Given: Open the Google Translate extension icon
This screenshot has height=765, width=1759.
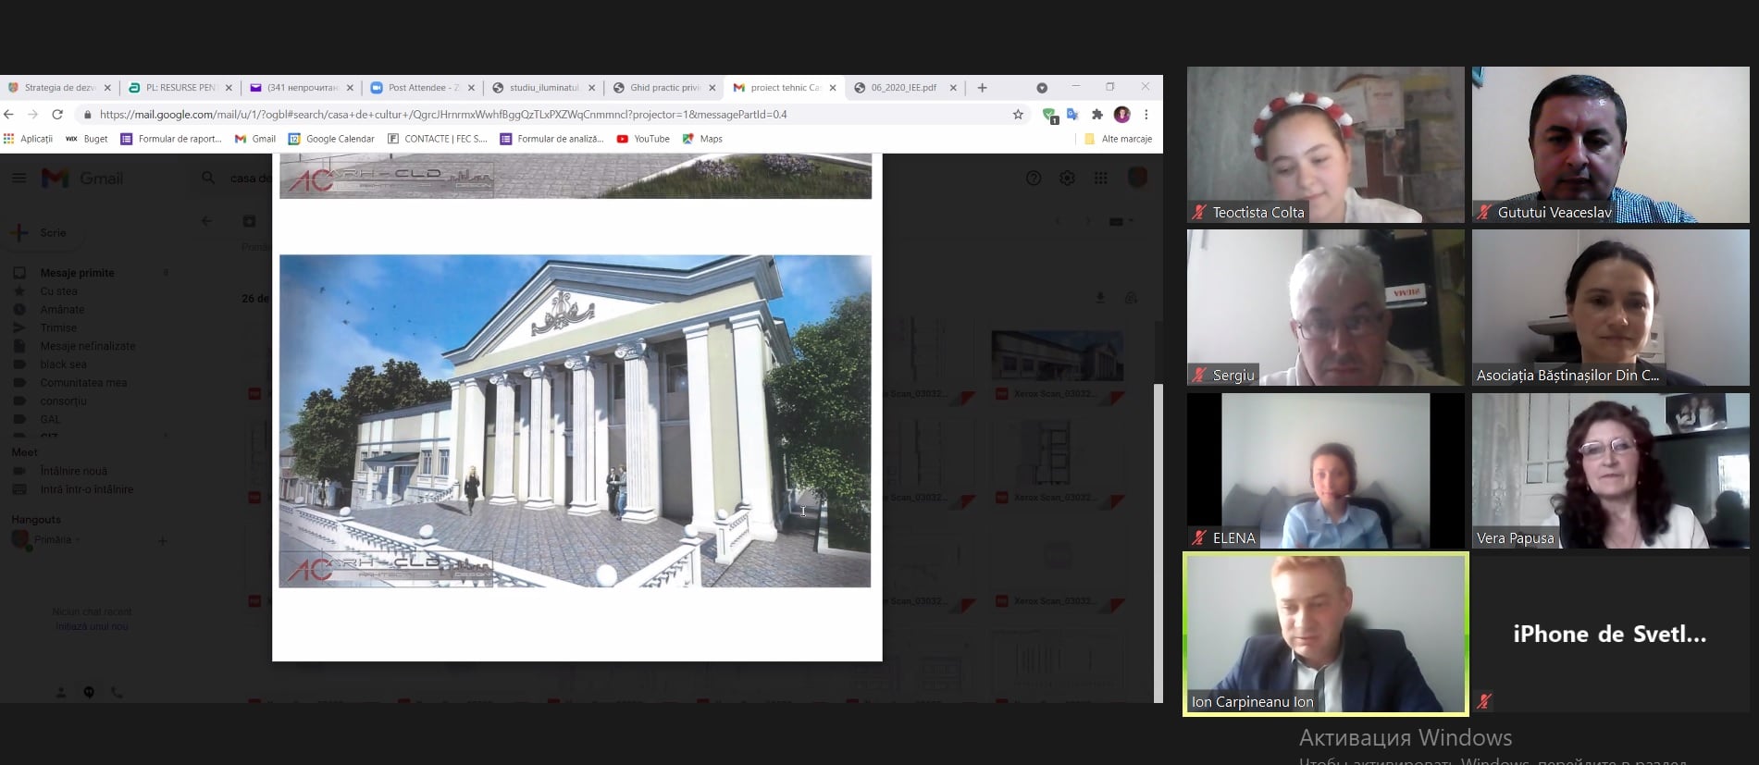Looking at the screenshot, I should 1072,115.
